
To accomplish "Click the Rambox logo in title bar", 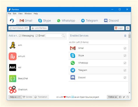I will click(10, 9).
